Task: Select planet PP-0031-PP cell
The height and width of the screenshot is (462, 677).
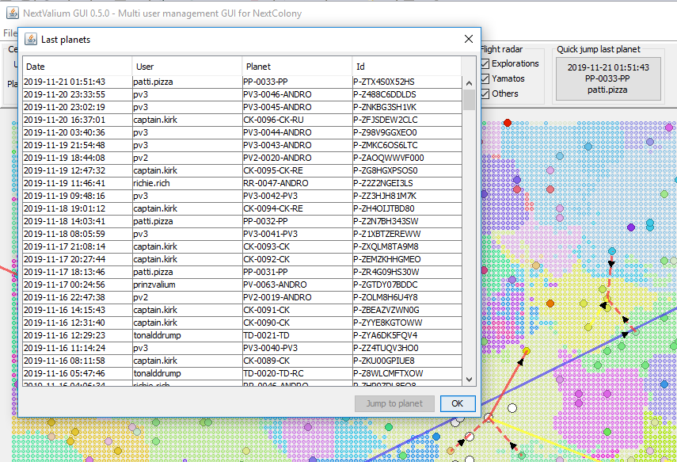Action: tap(297, 272)
